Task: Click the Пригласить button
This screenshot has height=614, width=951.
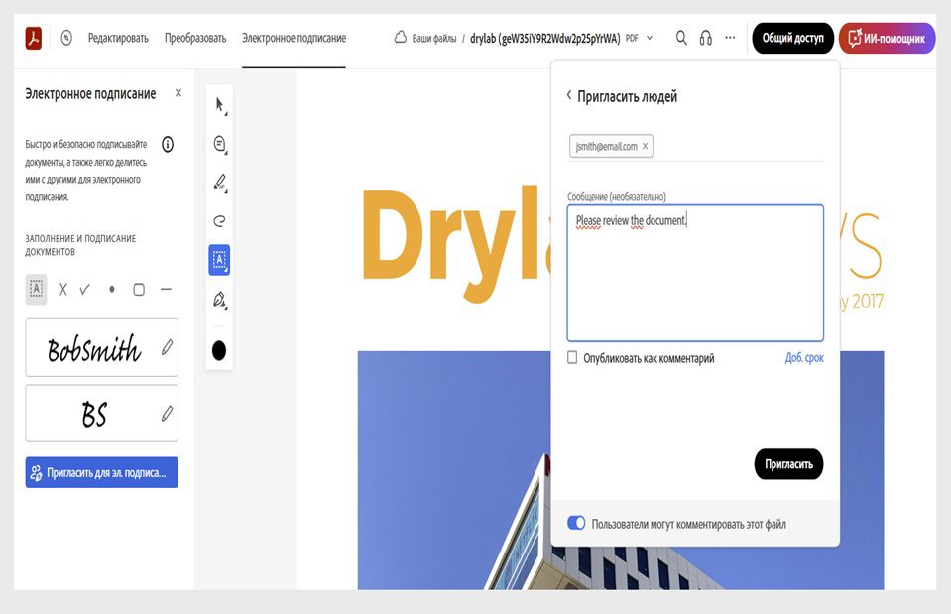Action: 788,464
